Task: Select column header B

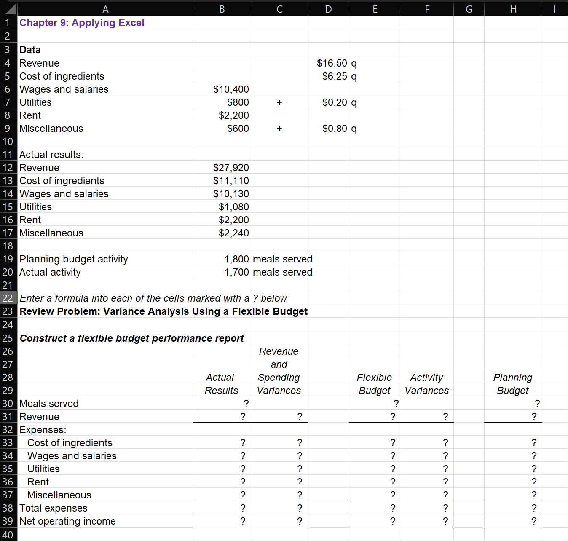Action: tap(221, 8)
